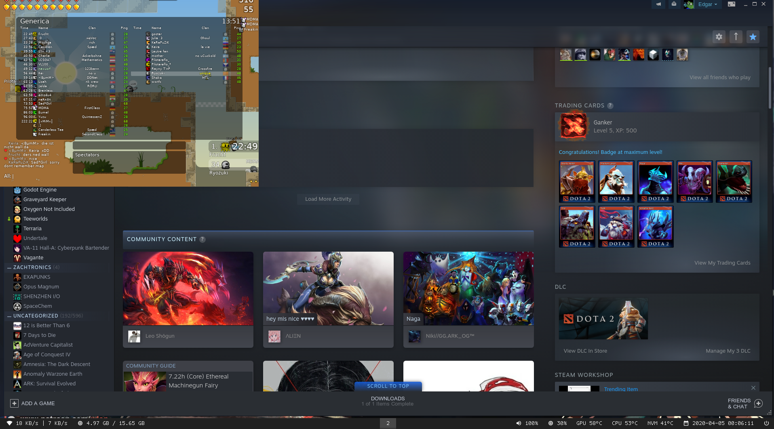Collapse the ZACHTRONICS collection
Screen dimensions: 774x429
(x=9, y=267)
